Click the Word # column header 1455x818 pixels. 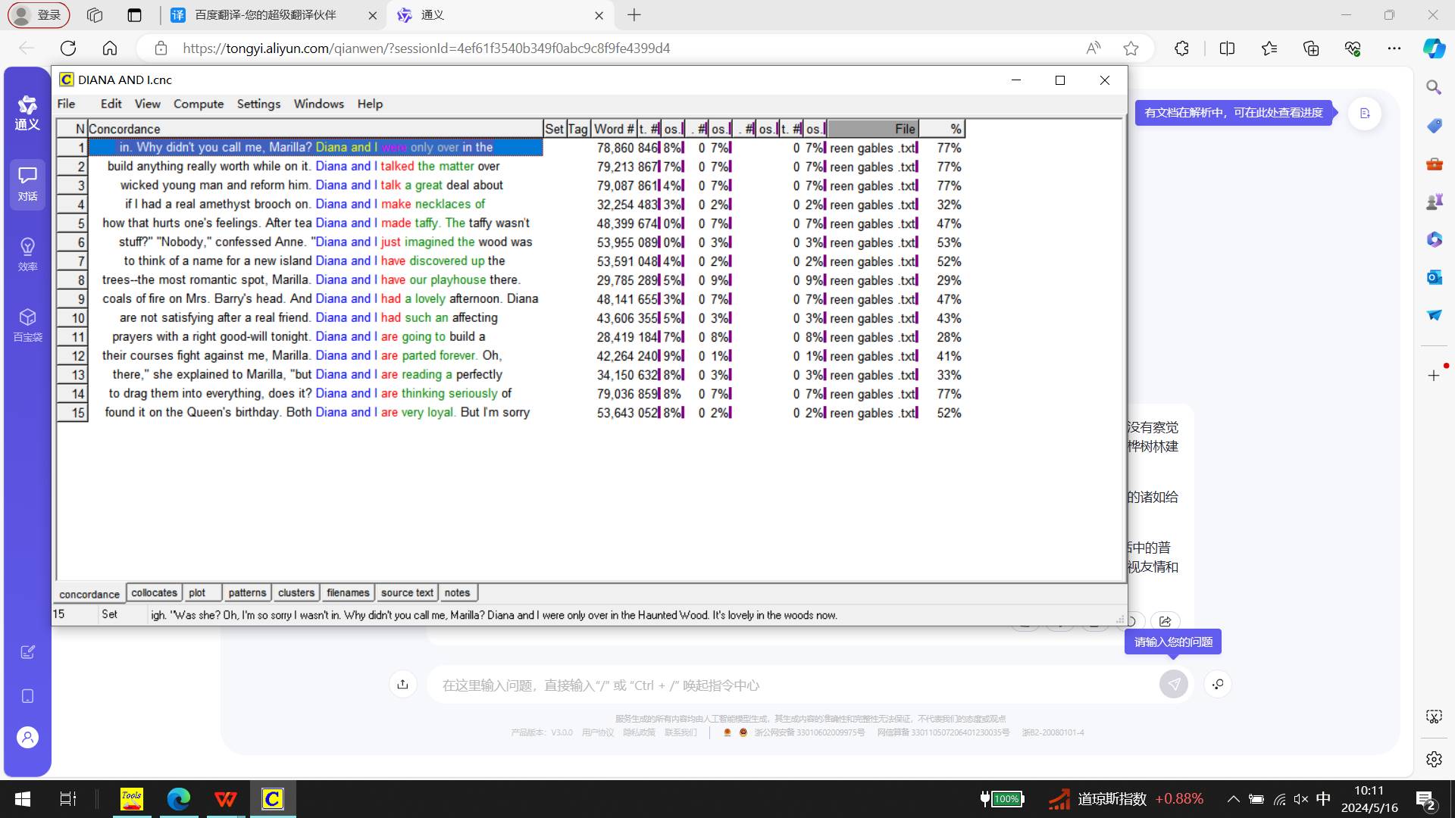click(x=613, y=129)
